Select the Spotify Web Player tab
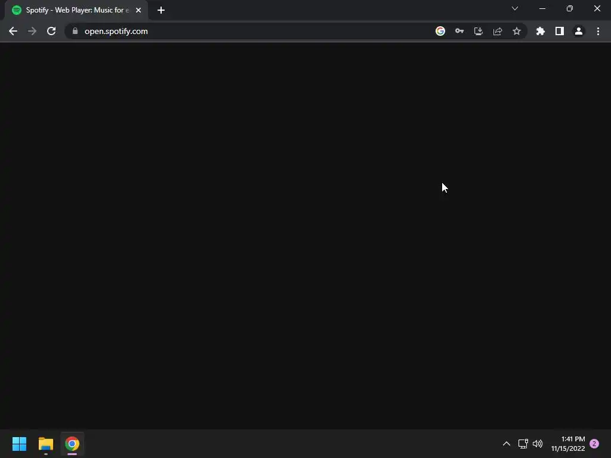Screen dimensions: 611x458 point(76,10)
